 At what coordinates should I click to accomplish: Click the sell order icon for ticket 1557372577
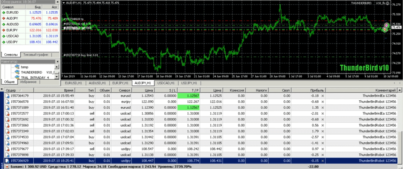click(8, 113)
